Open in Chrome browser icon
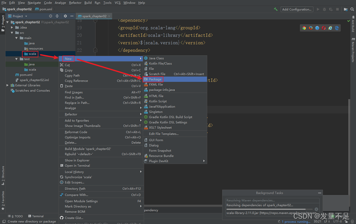 coord(304,28)
